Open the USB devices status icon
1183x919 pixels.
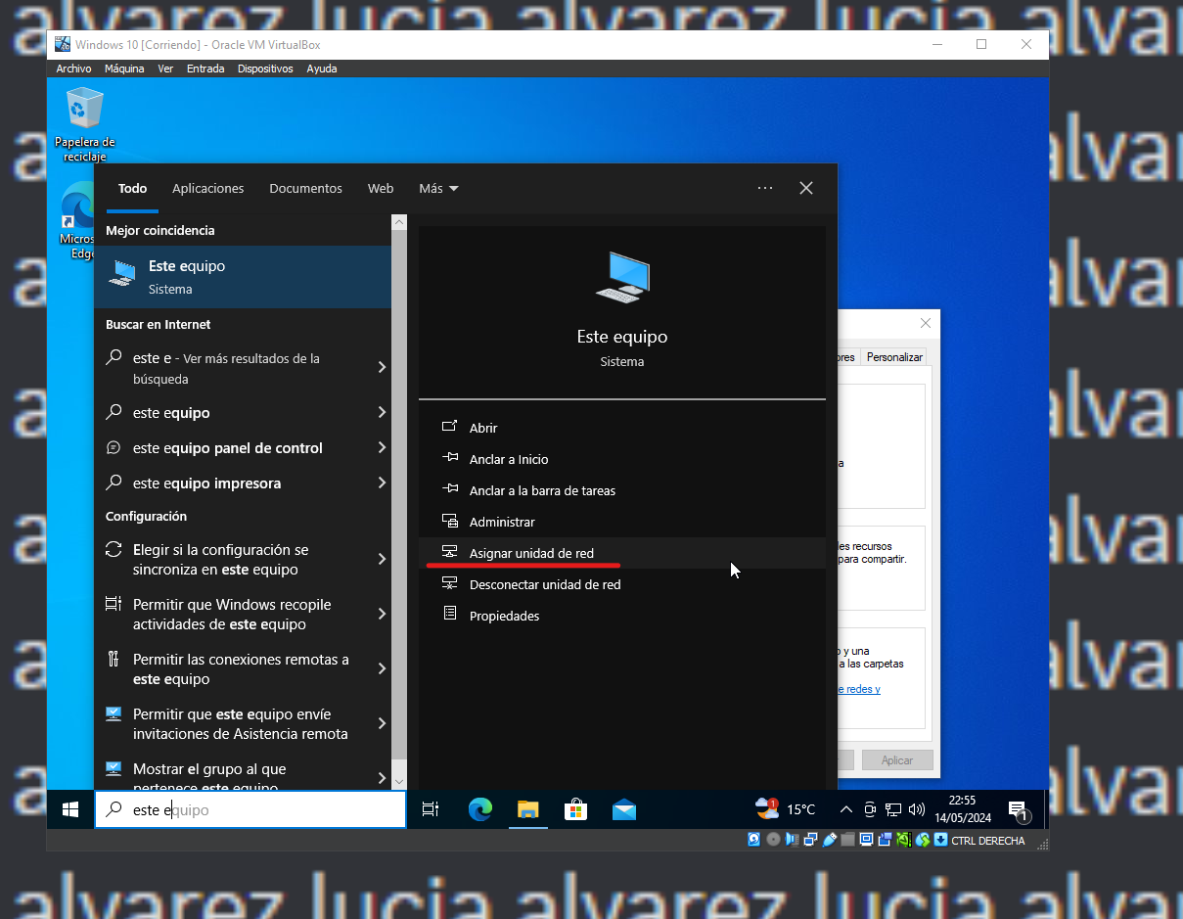pos(830,840)
